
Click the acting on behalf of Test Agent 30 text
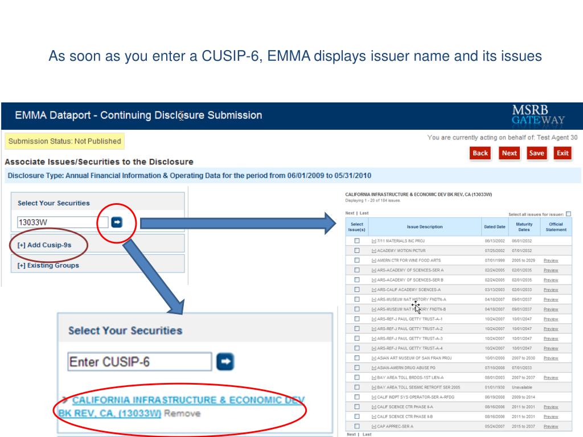point(502,138)
